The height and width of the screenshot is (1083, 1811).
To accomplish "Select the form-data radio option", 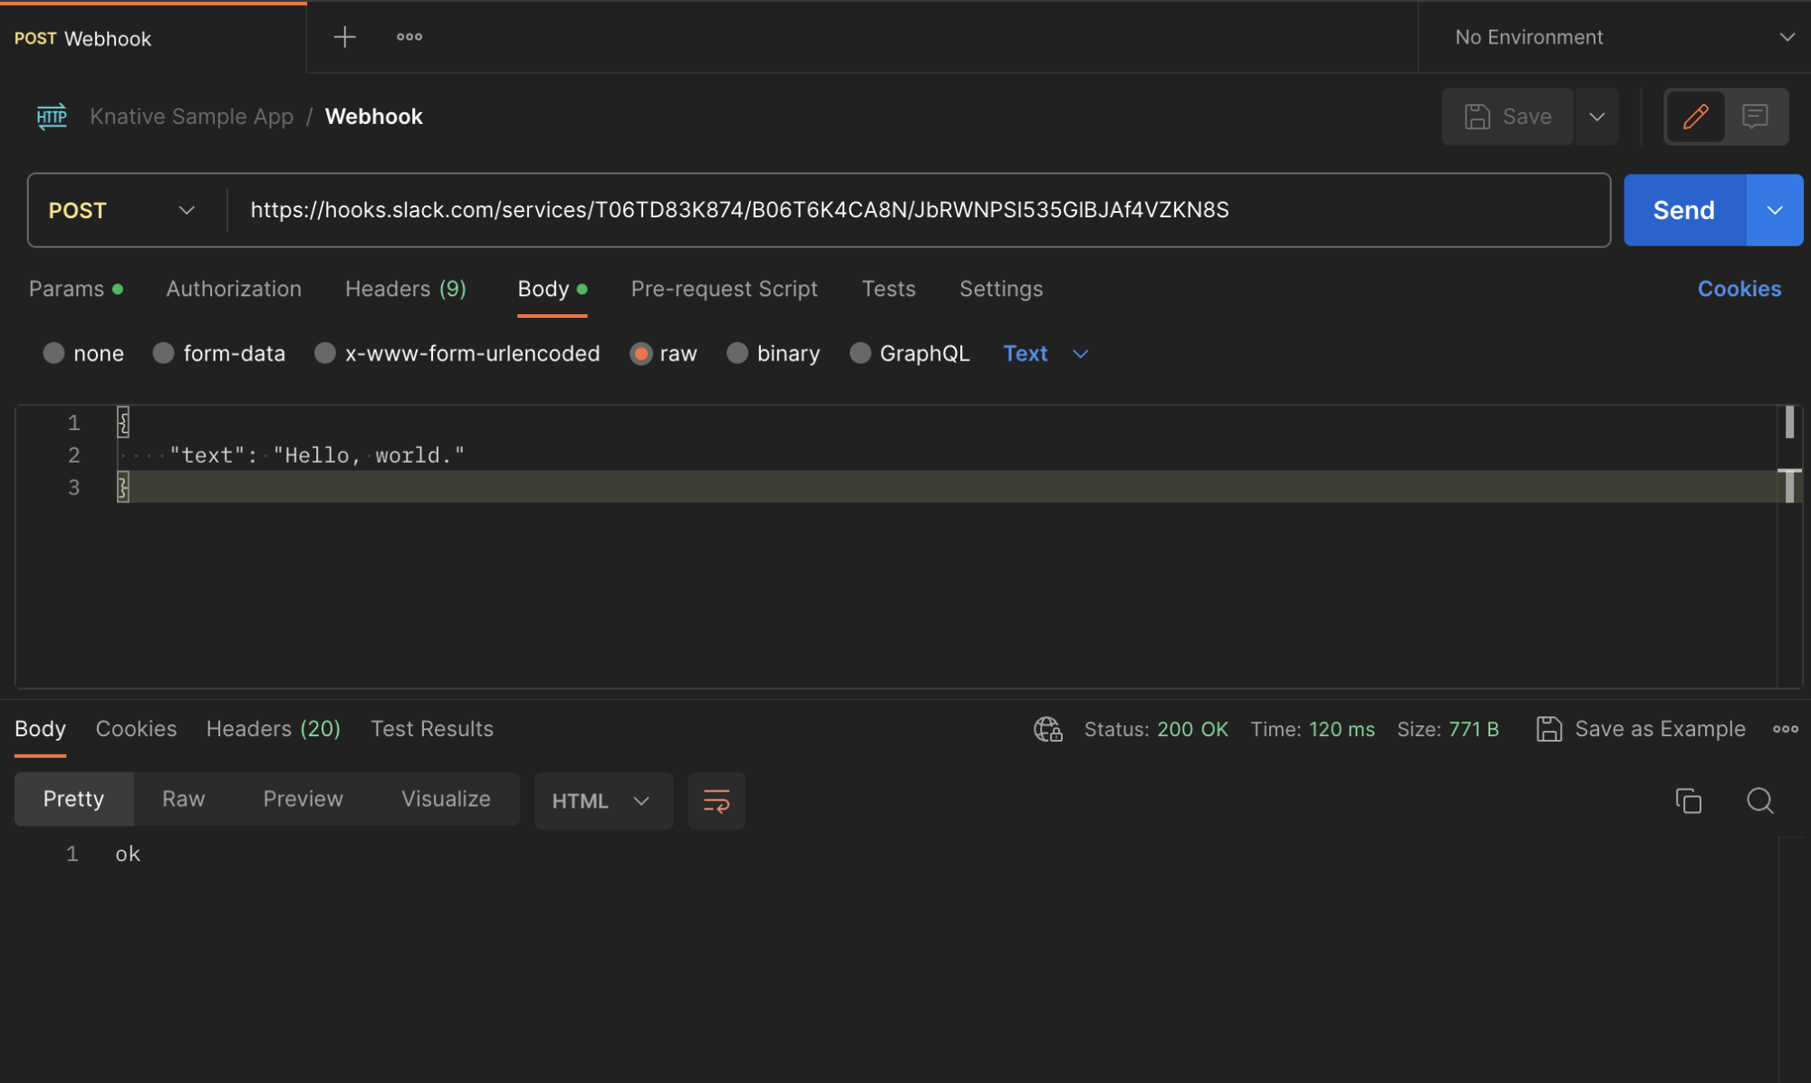I will click(x=164, y=353).
